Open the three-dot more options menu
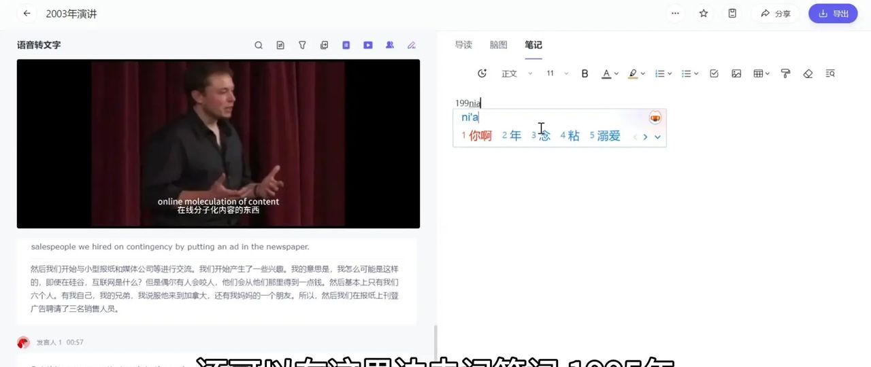 tap(675, 14)
